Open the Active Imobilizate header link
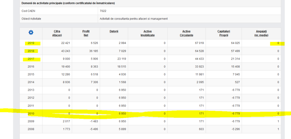This screenshot has height=139, width=291. coord(147,33)
